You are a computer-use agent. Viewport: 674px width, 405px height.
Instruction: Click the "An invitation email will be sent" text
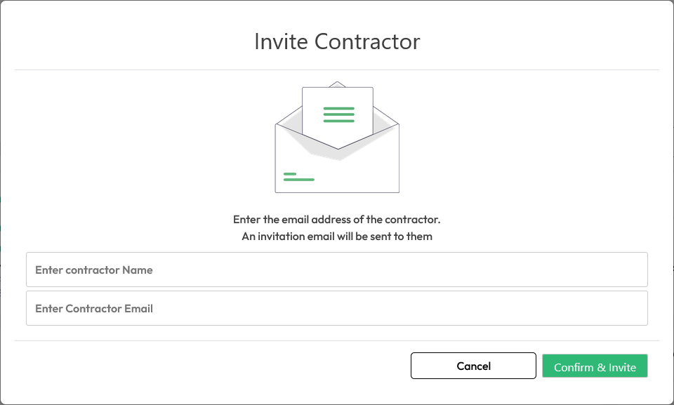pyautogui.click(x=337, y=237)
